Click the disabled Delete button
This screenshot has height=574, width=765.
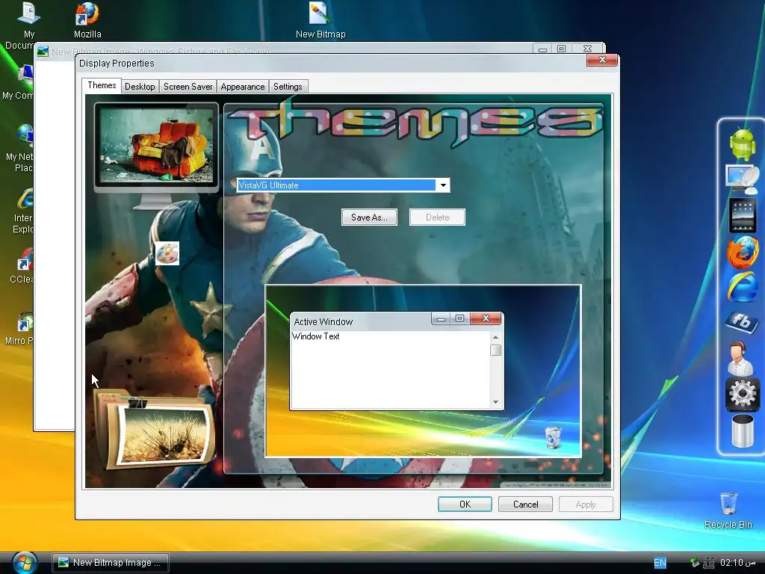tap(437, 217)
